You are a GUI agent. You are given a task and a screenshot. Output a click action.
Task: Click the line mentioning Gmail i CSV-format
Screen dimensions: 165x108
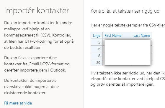tap(37, 64)
